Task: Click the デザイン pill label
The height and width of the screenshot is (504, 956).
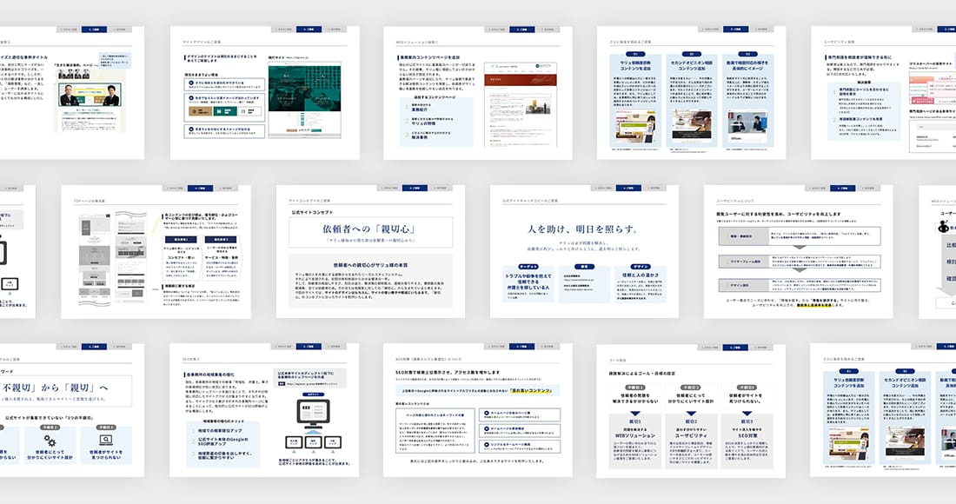Action: click(641, 267)
